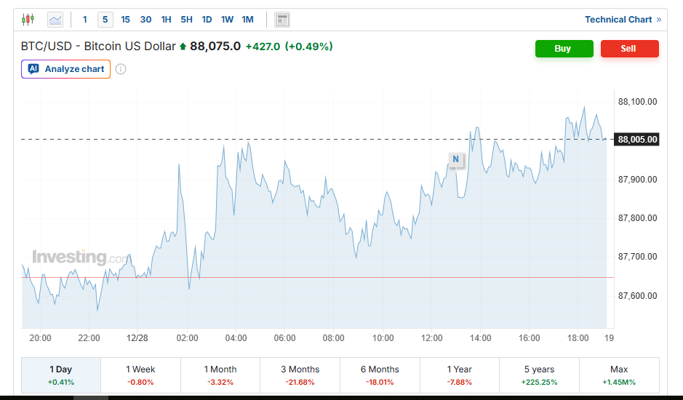The height and width of the screenshot is (400, 683).
Task: Set interval to 1H
Action: click(x=167, y=20)
